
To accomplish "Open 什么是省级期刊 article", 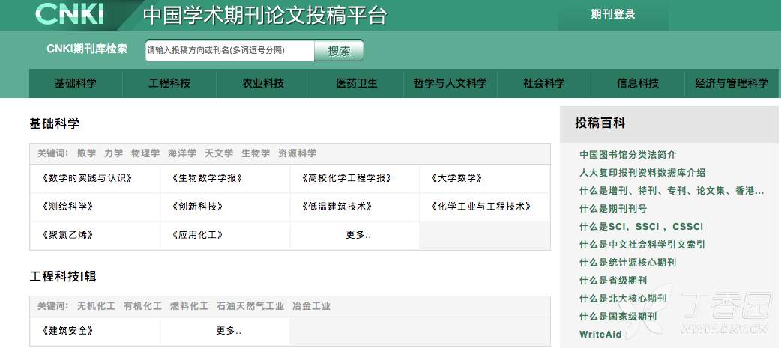I will coord(612,281).
